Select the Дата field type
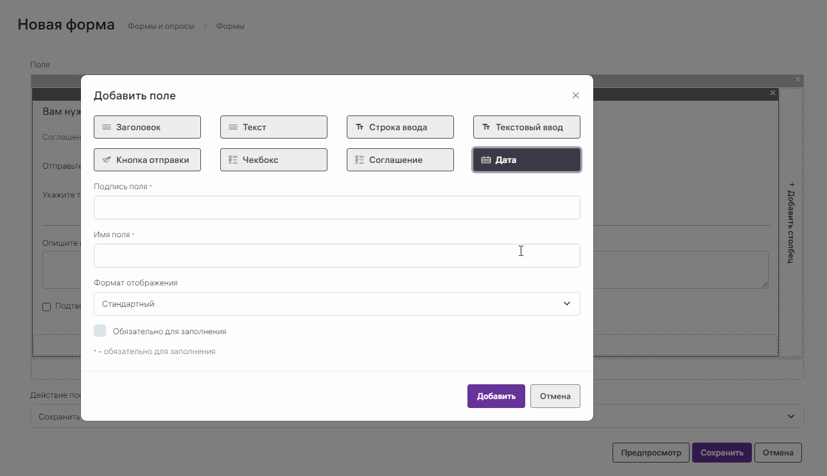The height and width of the screenshot is (476, 827). pos(527,160)
